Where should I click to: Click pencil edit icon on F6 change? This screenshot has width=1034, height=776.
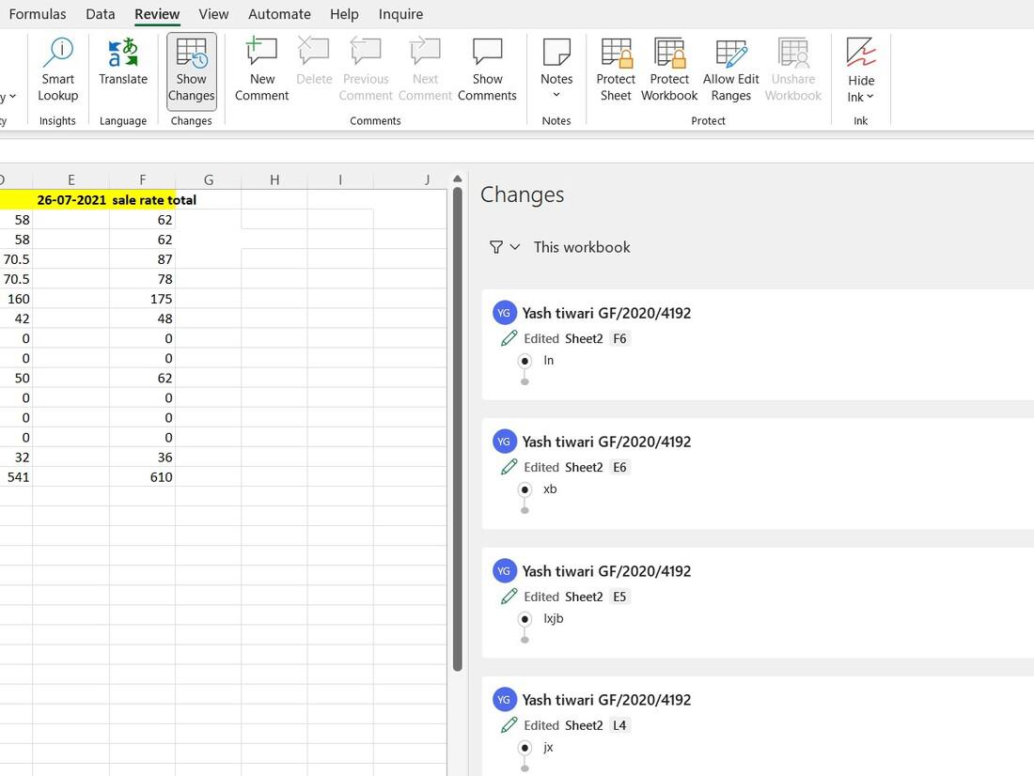pos(509,339)
